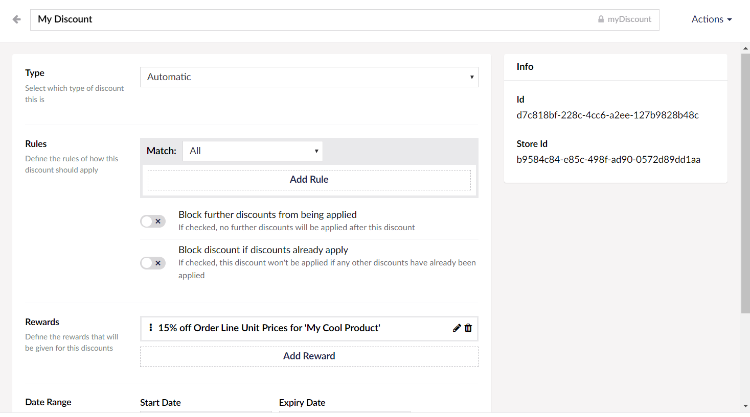Screen dimensions: 750x417
Task: Edit the 15% off reward with pencil icon
Action: point(457,328)
